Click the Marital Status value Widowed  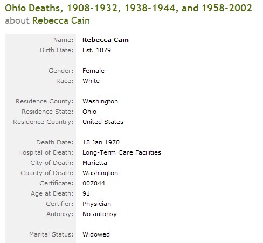click(96, 234)
